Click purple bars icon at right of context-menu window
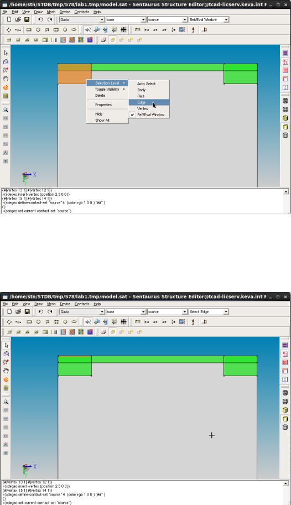The height and width of the screenshot is (505, 291). [x=285, y=53]
